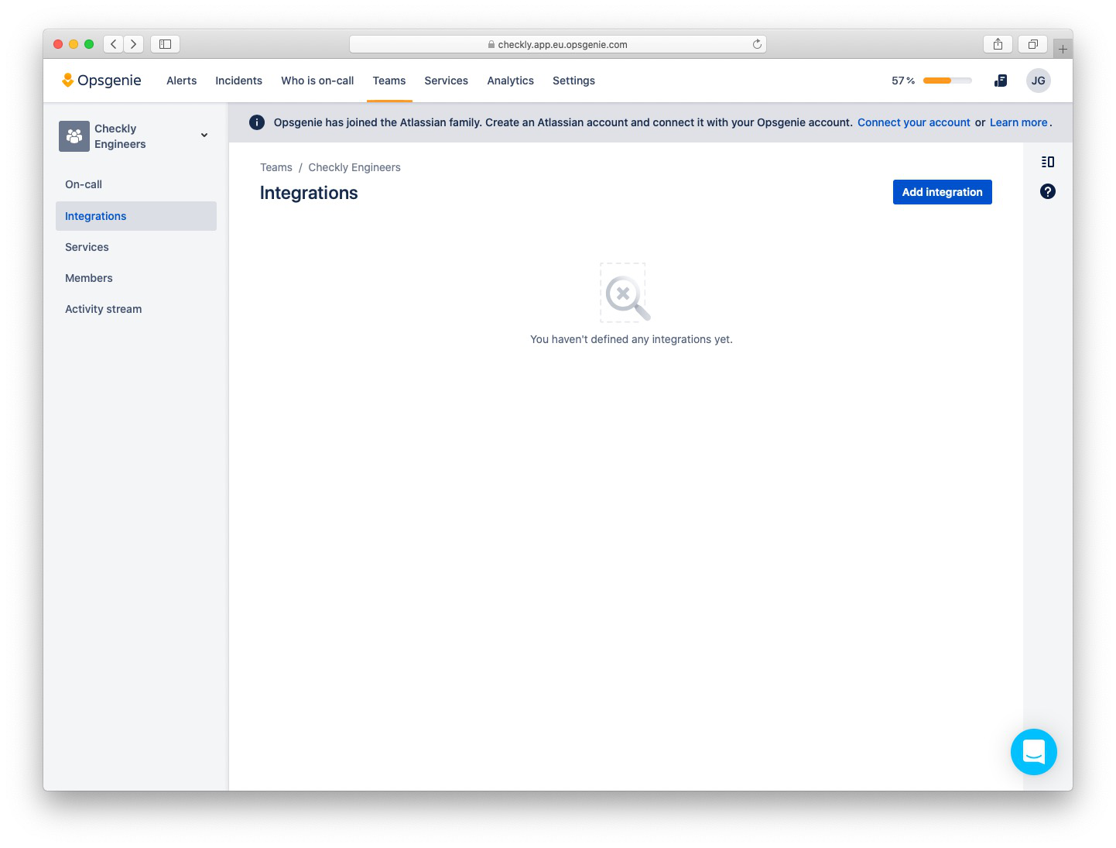Click Safari's share icon
Screen dimensions: 1116x848
(997, 44)
